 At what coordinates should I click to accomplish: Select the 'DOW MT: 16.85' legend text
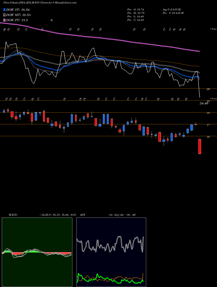pyautogui.click(x=18, y=15)
